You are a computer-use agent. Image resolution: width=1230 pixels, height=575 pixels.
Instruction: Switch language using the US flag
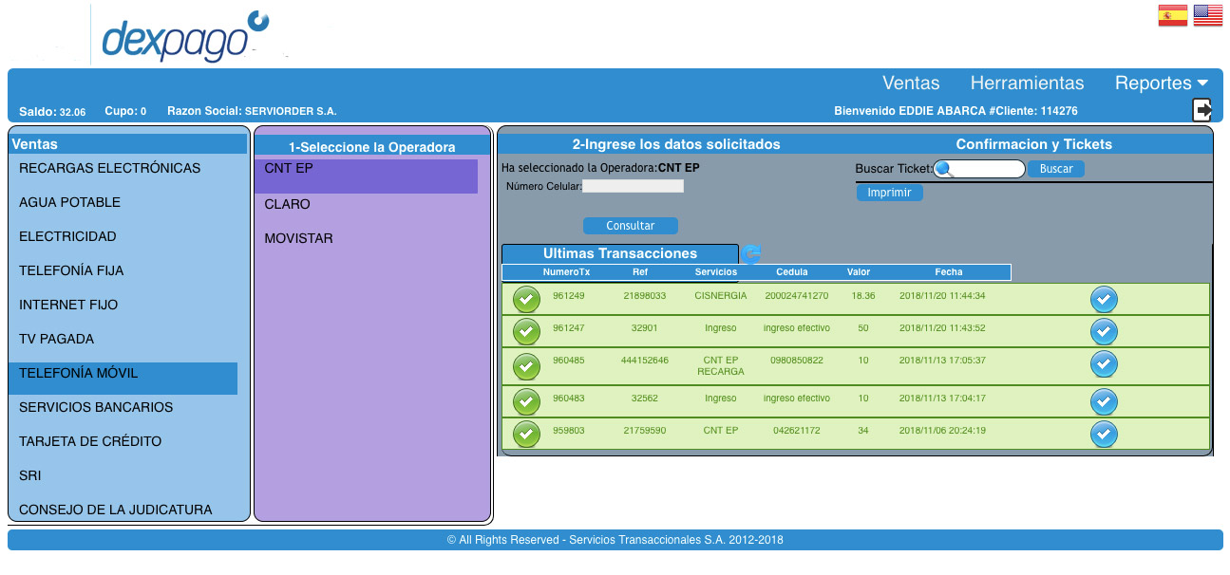[1207, 15]
